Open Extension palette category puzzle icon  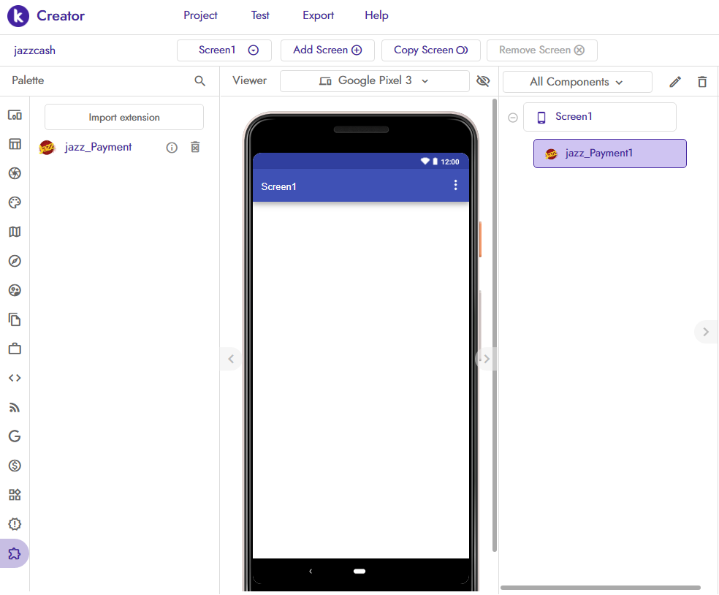(15, 554)
